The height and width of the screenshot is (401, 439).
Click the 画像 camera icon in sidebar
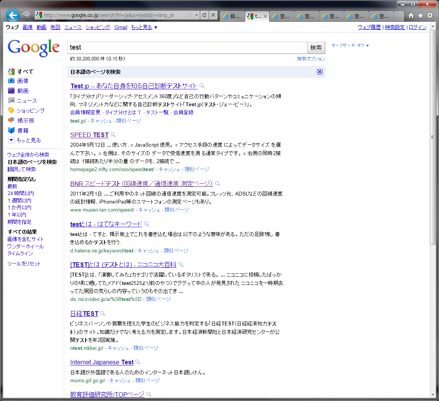(x=11, y=81)
